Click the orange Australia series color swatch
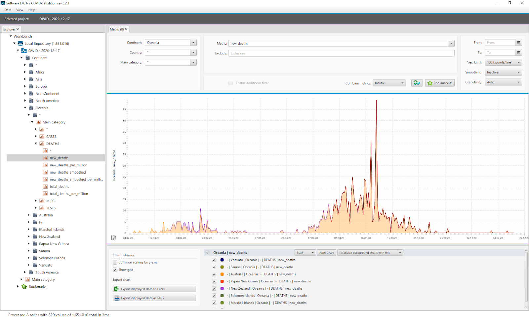 [x=222, y=274]
